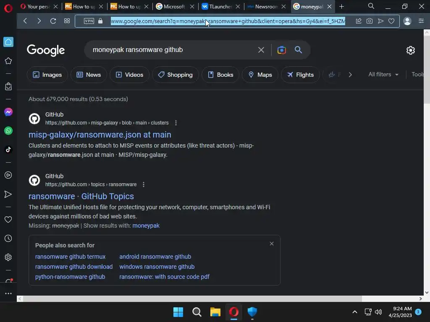Open sidebar three-dot more options

8,293
